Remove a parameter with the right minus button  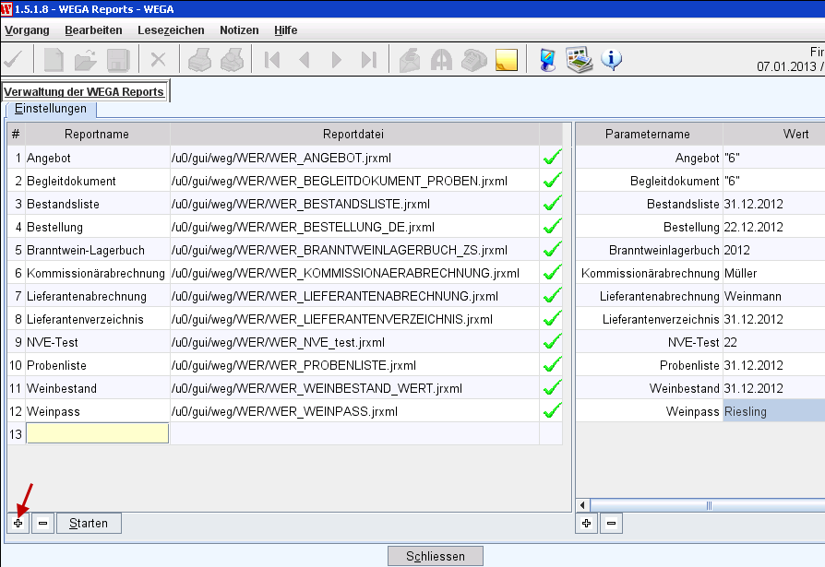click(611, 524)
